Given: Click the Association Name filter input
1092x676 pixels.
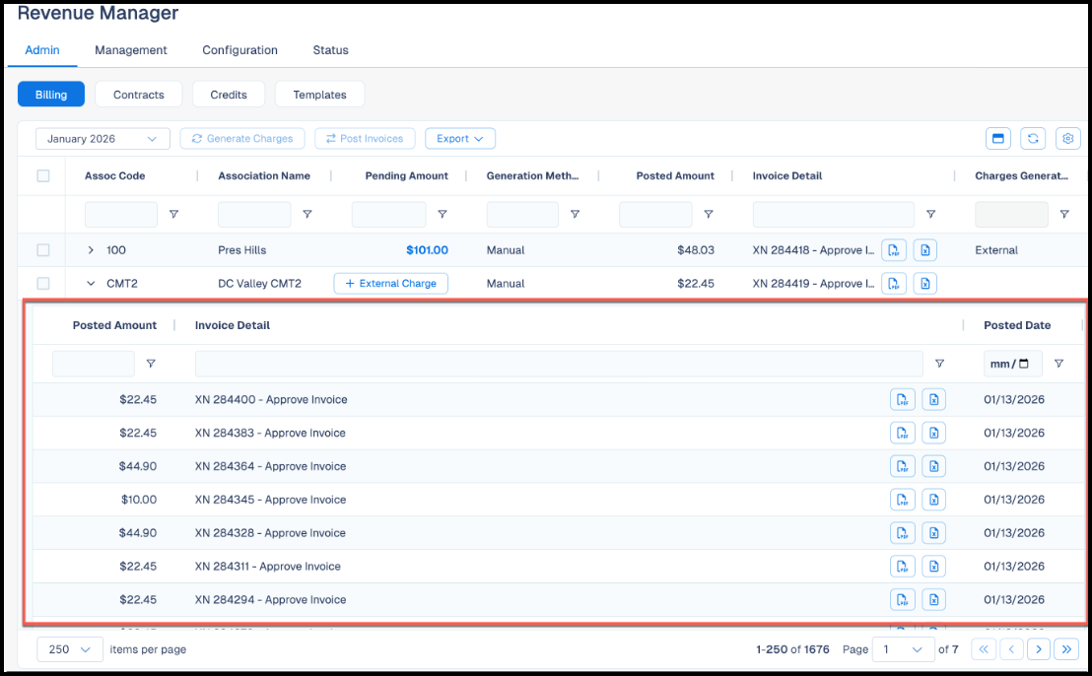Looking at the screenshot, I should coord(254,215).
